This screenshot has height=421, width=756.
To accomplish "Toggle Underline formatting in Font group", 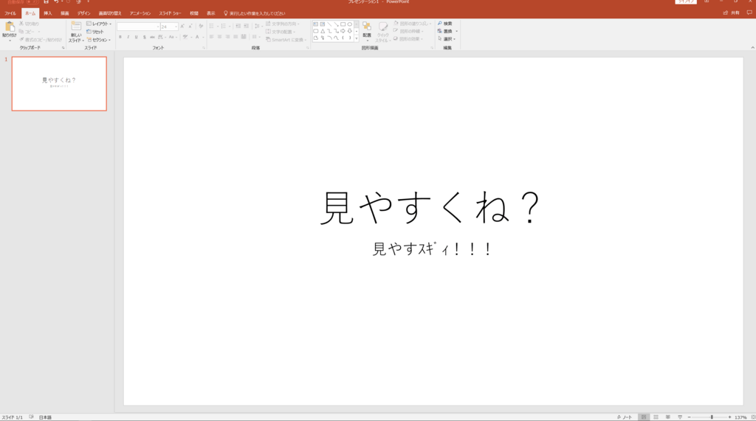I will click(137, 37).
